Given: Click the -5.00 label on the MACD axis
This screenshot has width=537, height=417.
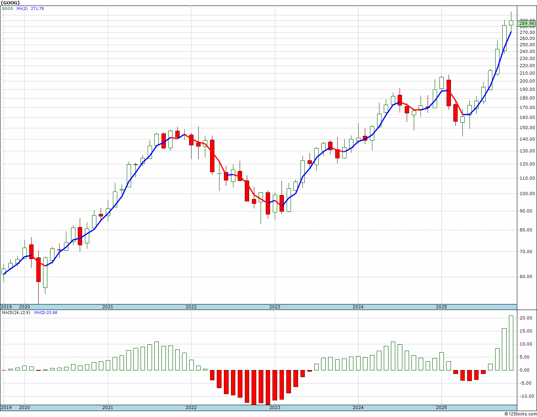Looking at the screenshot, I should [x=526, y=383].
